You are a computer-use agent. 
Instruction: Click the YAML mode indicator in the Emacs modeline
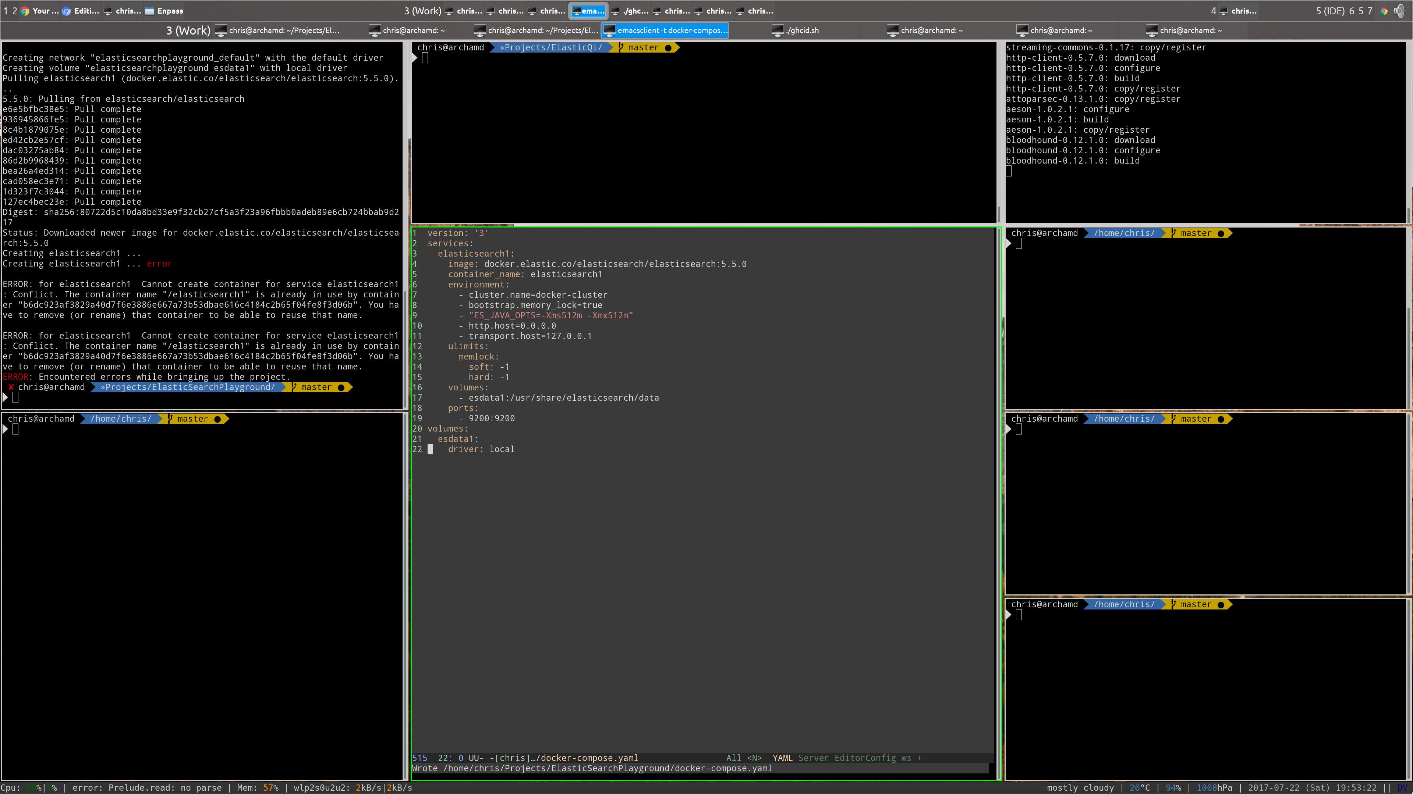click(x=782, y=758)
